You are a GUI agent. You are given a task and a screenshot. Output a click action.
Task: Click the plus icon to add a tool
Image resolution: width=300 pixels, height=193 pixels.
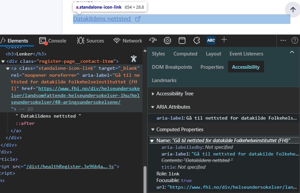tap(224, 40)
